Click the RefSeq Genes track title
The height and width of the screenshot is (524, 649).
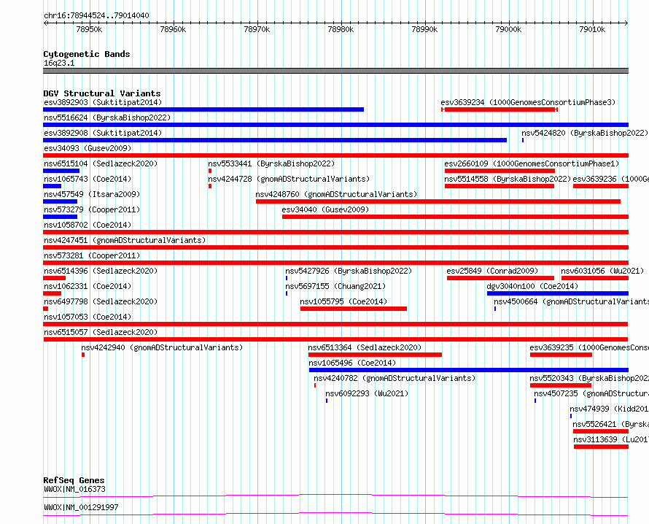pyautogui.click(x=74, y=480)
